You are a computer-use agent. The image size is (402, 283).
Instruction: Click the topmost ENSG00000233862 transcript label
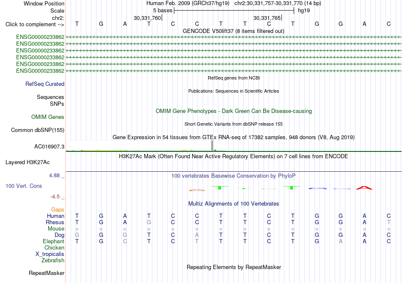40,37
